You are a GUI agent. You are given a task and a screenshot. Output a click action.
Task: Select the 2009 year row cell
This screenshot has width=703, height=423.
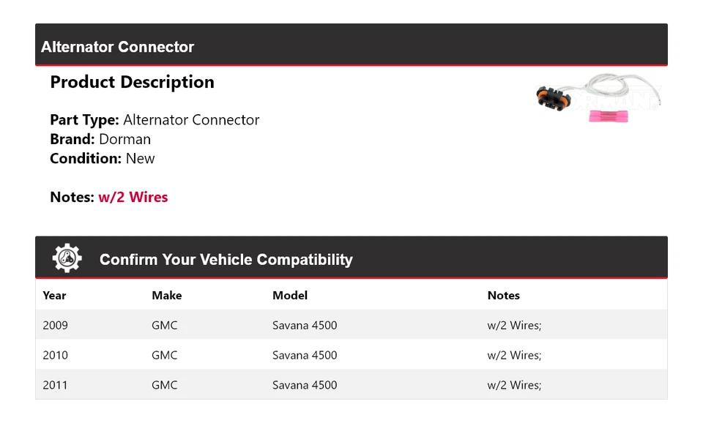55,325
